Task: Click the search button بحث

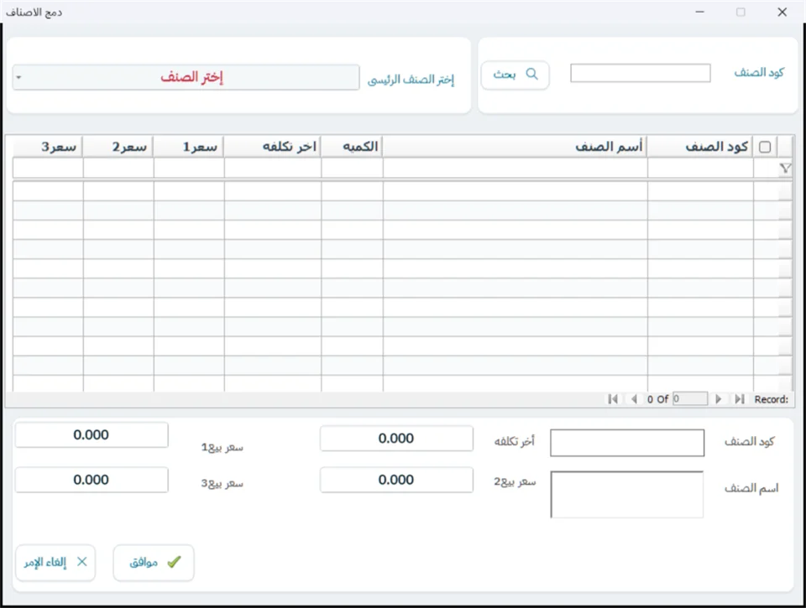Action: (515, 75)
